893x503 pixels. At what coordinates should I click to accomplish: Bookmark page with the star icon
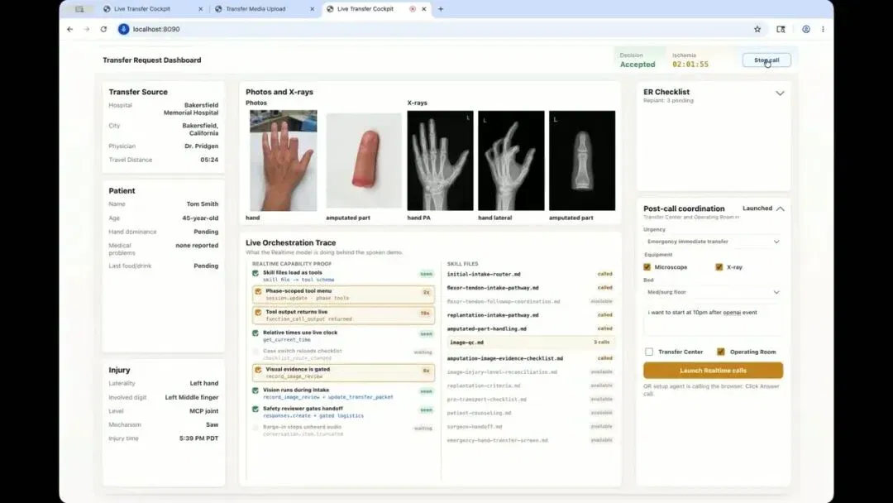point(757,29)
